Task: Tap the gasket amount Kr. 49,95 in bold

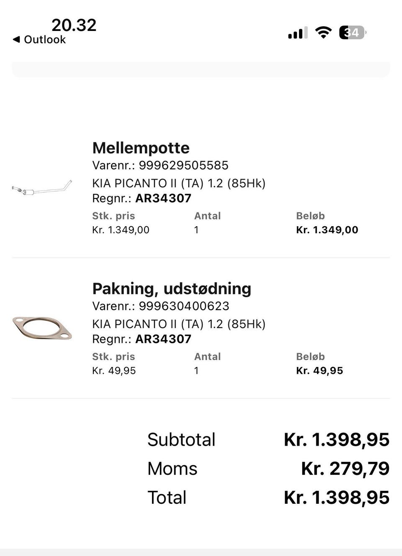Action: 320,371
